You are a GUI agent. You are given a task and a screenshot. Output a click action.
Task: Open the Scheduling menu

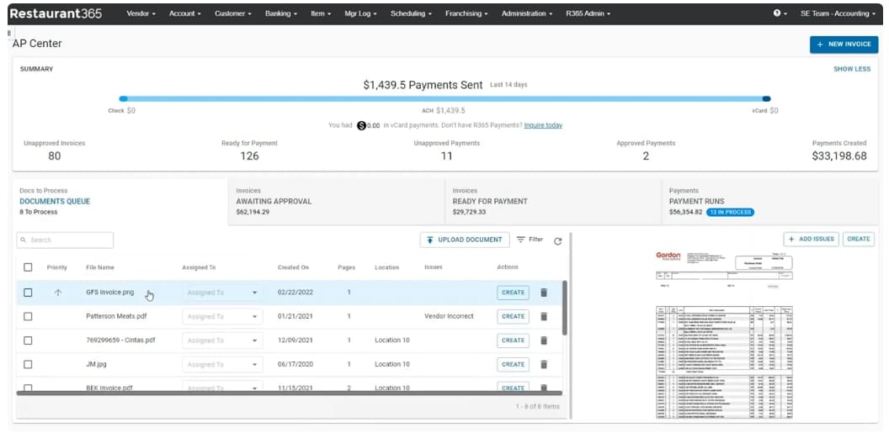[411, 13]
